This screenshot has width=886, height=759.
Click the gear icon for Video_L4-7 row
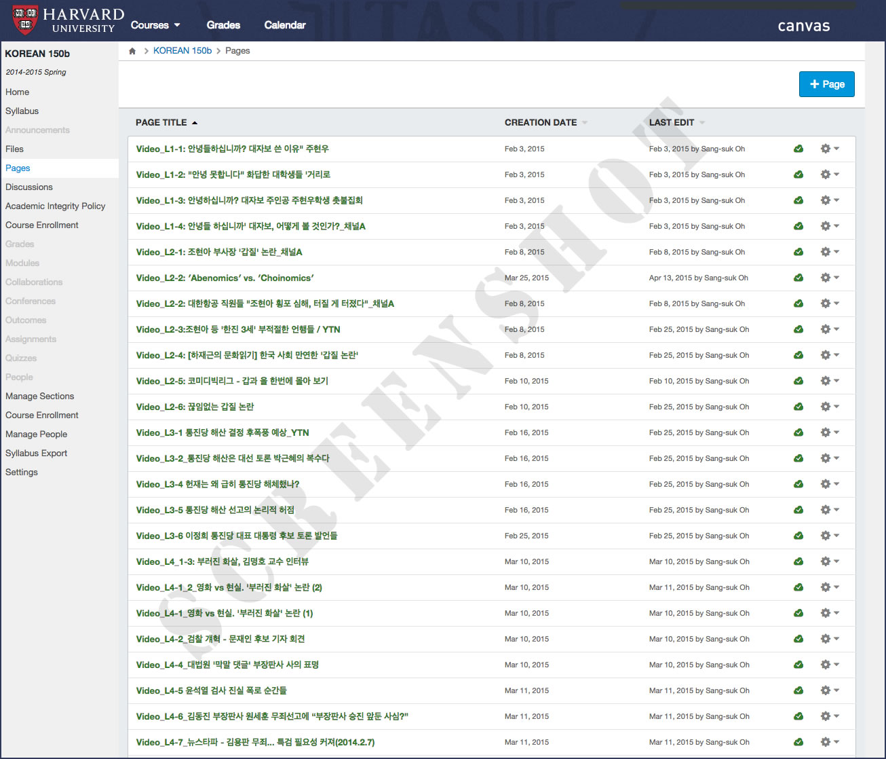(x=830, y=742)
